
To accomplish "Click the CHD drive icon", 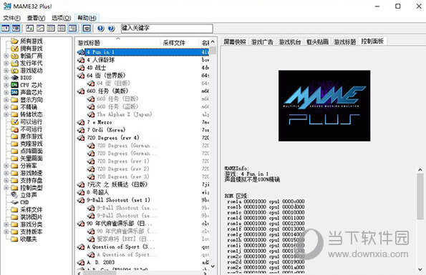I will 14,202.
